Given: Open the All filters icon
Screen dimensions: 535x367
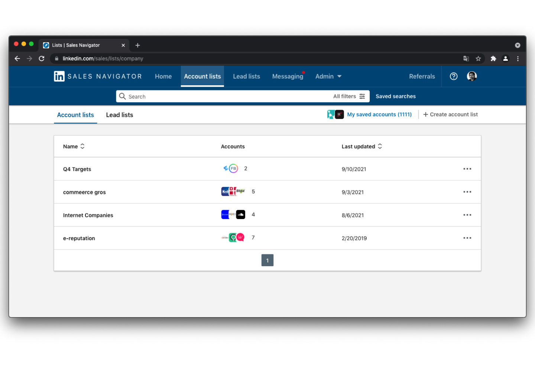Looking at the screenshot, I should click(362, 96).
